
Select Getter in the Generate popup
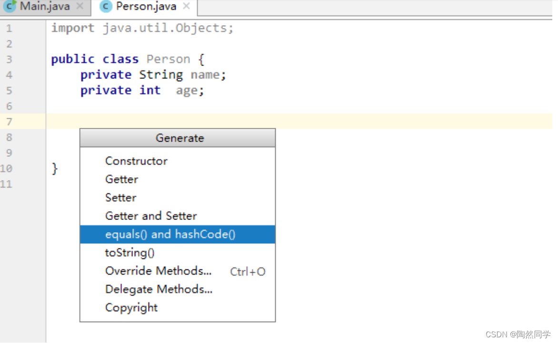click(122, 179)
